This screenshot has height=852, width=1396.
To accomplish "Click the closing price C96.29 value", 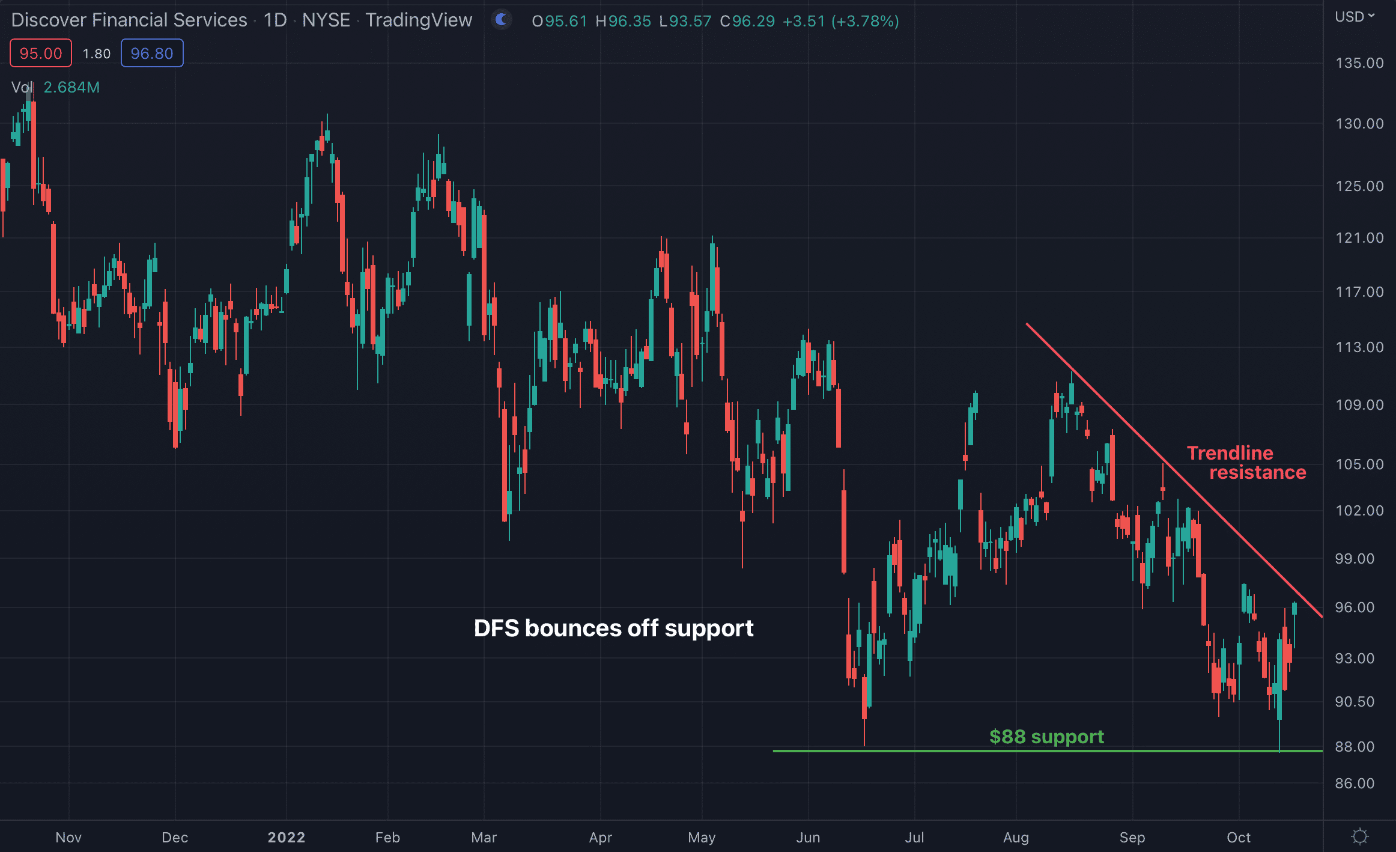I will click(x=747, y=21).
